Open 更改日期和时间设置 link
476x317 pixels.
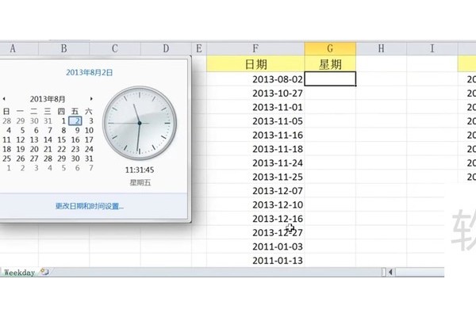coord(89,206)
